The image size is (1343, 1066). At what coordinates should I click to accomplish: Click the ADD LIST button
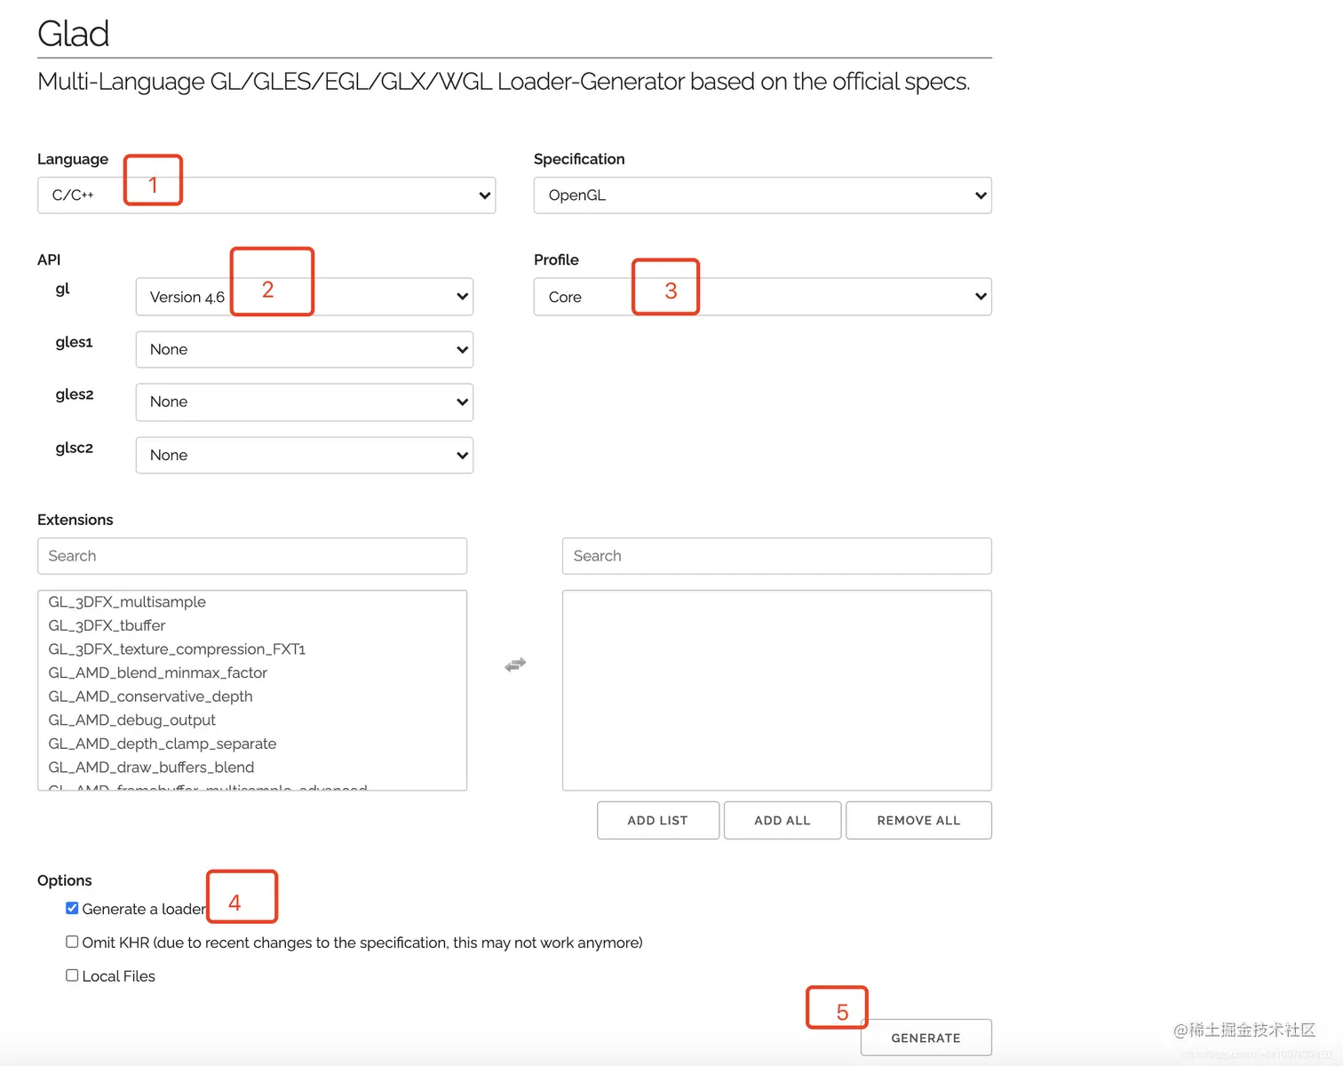[x=658, y=820]
